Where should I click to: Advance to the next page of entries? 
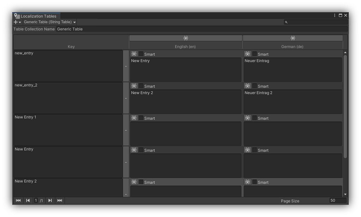coord(50,200)
